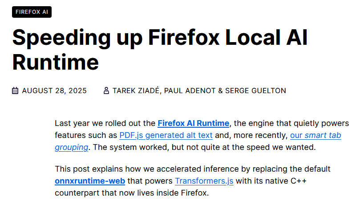
Task: Open the Firefox AI Runtime link
Action: [x=194, y=123]
